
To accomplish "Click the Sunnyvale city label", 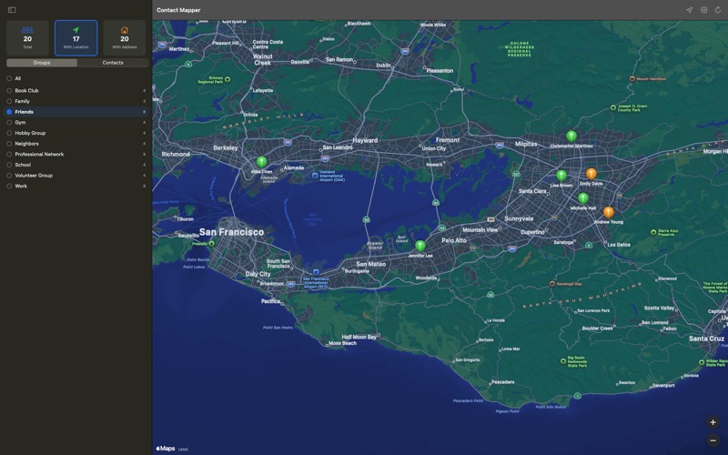I will (x=519, y=218).
